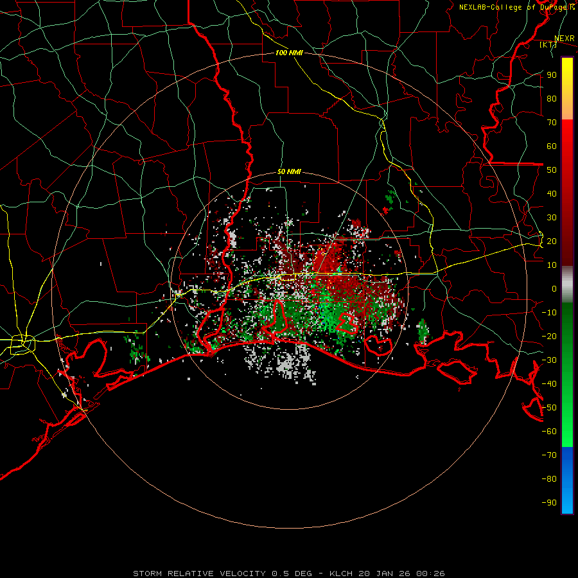The width and height of the screenshot is (578, 578).
Task: Click the gray zero-velocity segment of the color bar
Action: pos(567,285)
